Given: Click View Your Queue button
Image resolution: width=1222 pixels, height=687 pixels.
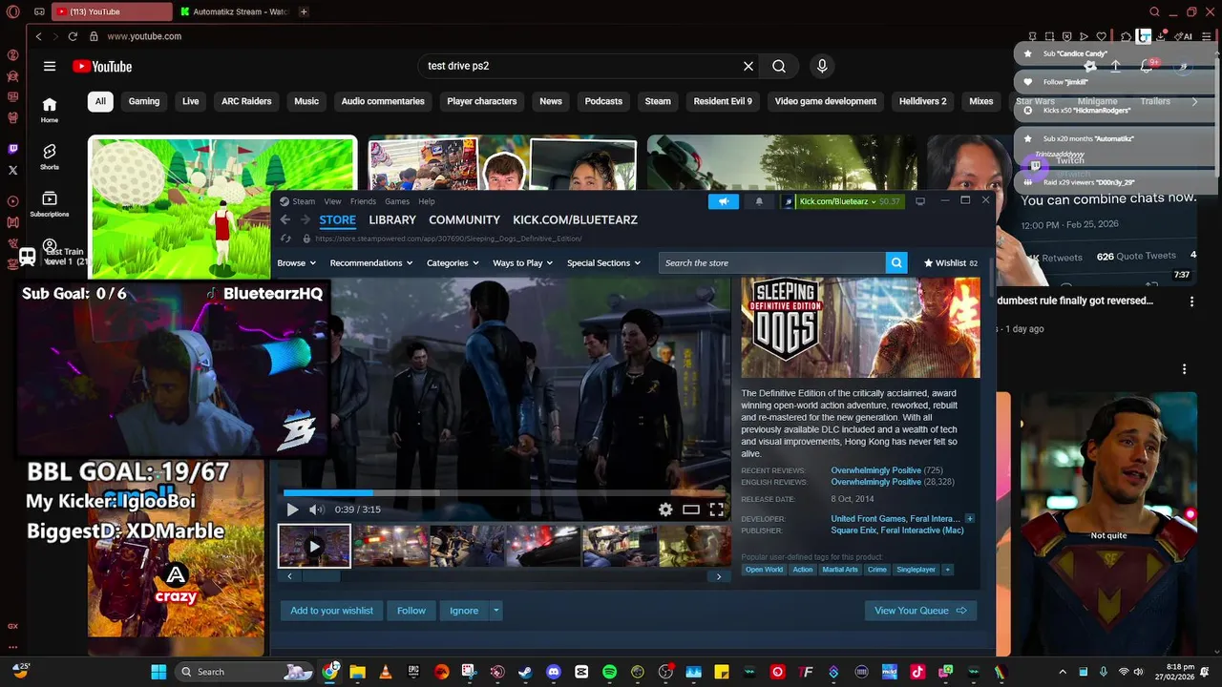Looking at the screenshot, I should coord(920,611).
